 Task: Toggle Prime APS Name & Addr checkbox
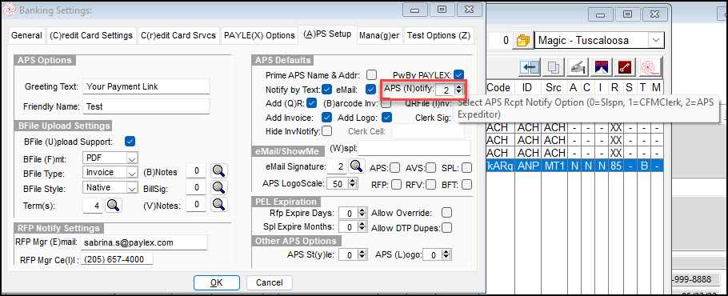[x=371, y=74]
